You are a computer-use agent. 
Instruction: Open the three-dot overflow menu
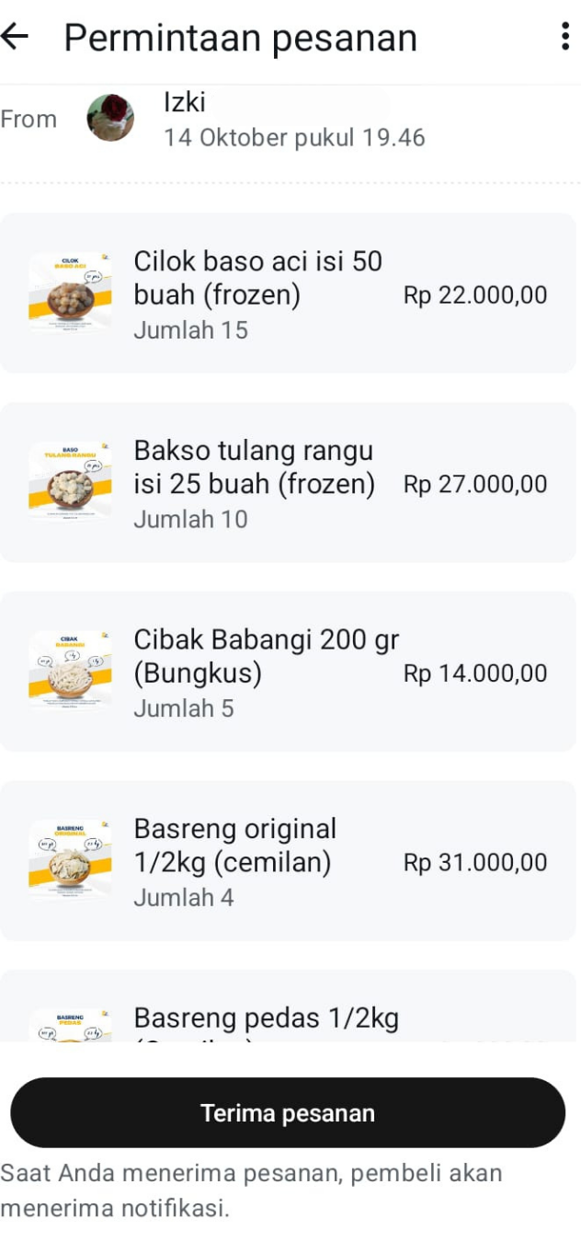pyautogui.click(x=567, y=36)
